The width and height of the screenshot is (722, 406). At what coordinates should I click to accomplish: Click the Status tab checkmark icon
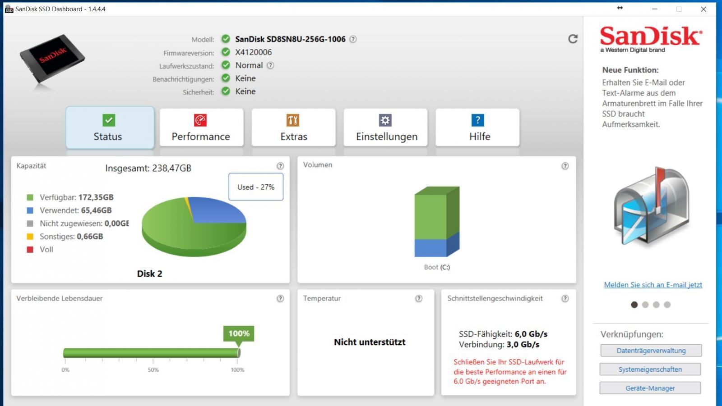[x=109, y=120]
